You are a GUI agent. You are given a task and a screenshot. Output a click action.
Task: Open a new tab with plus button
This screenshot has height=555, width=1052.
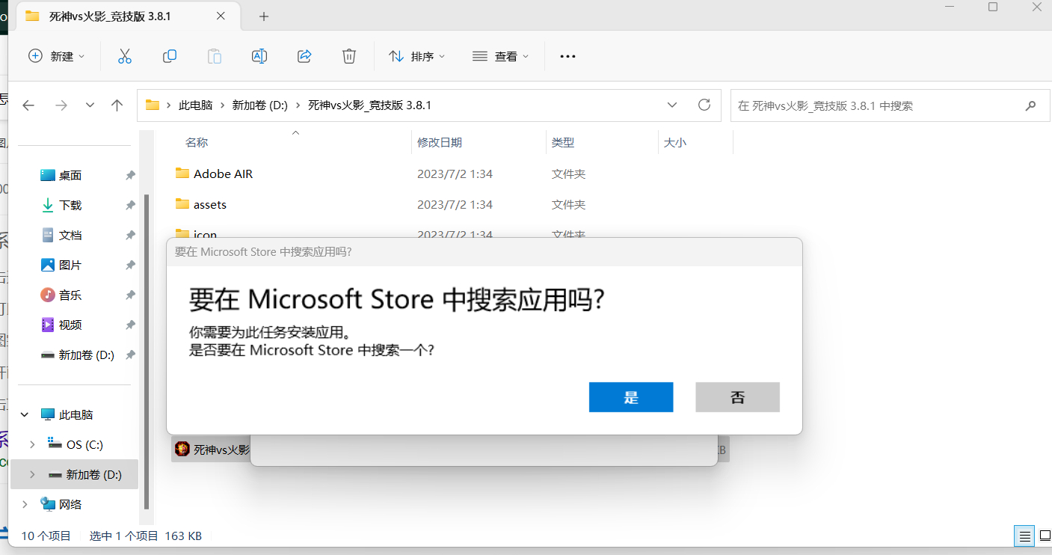[x=263, y=16]
